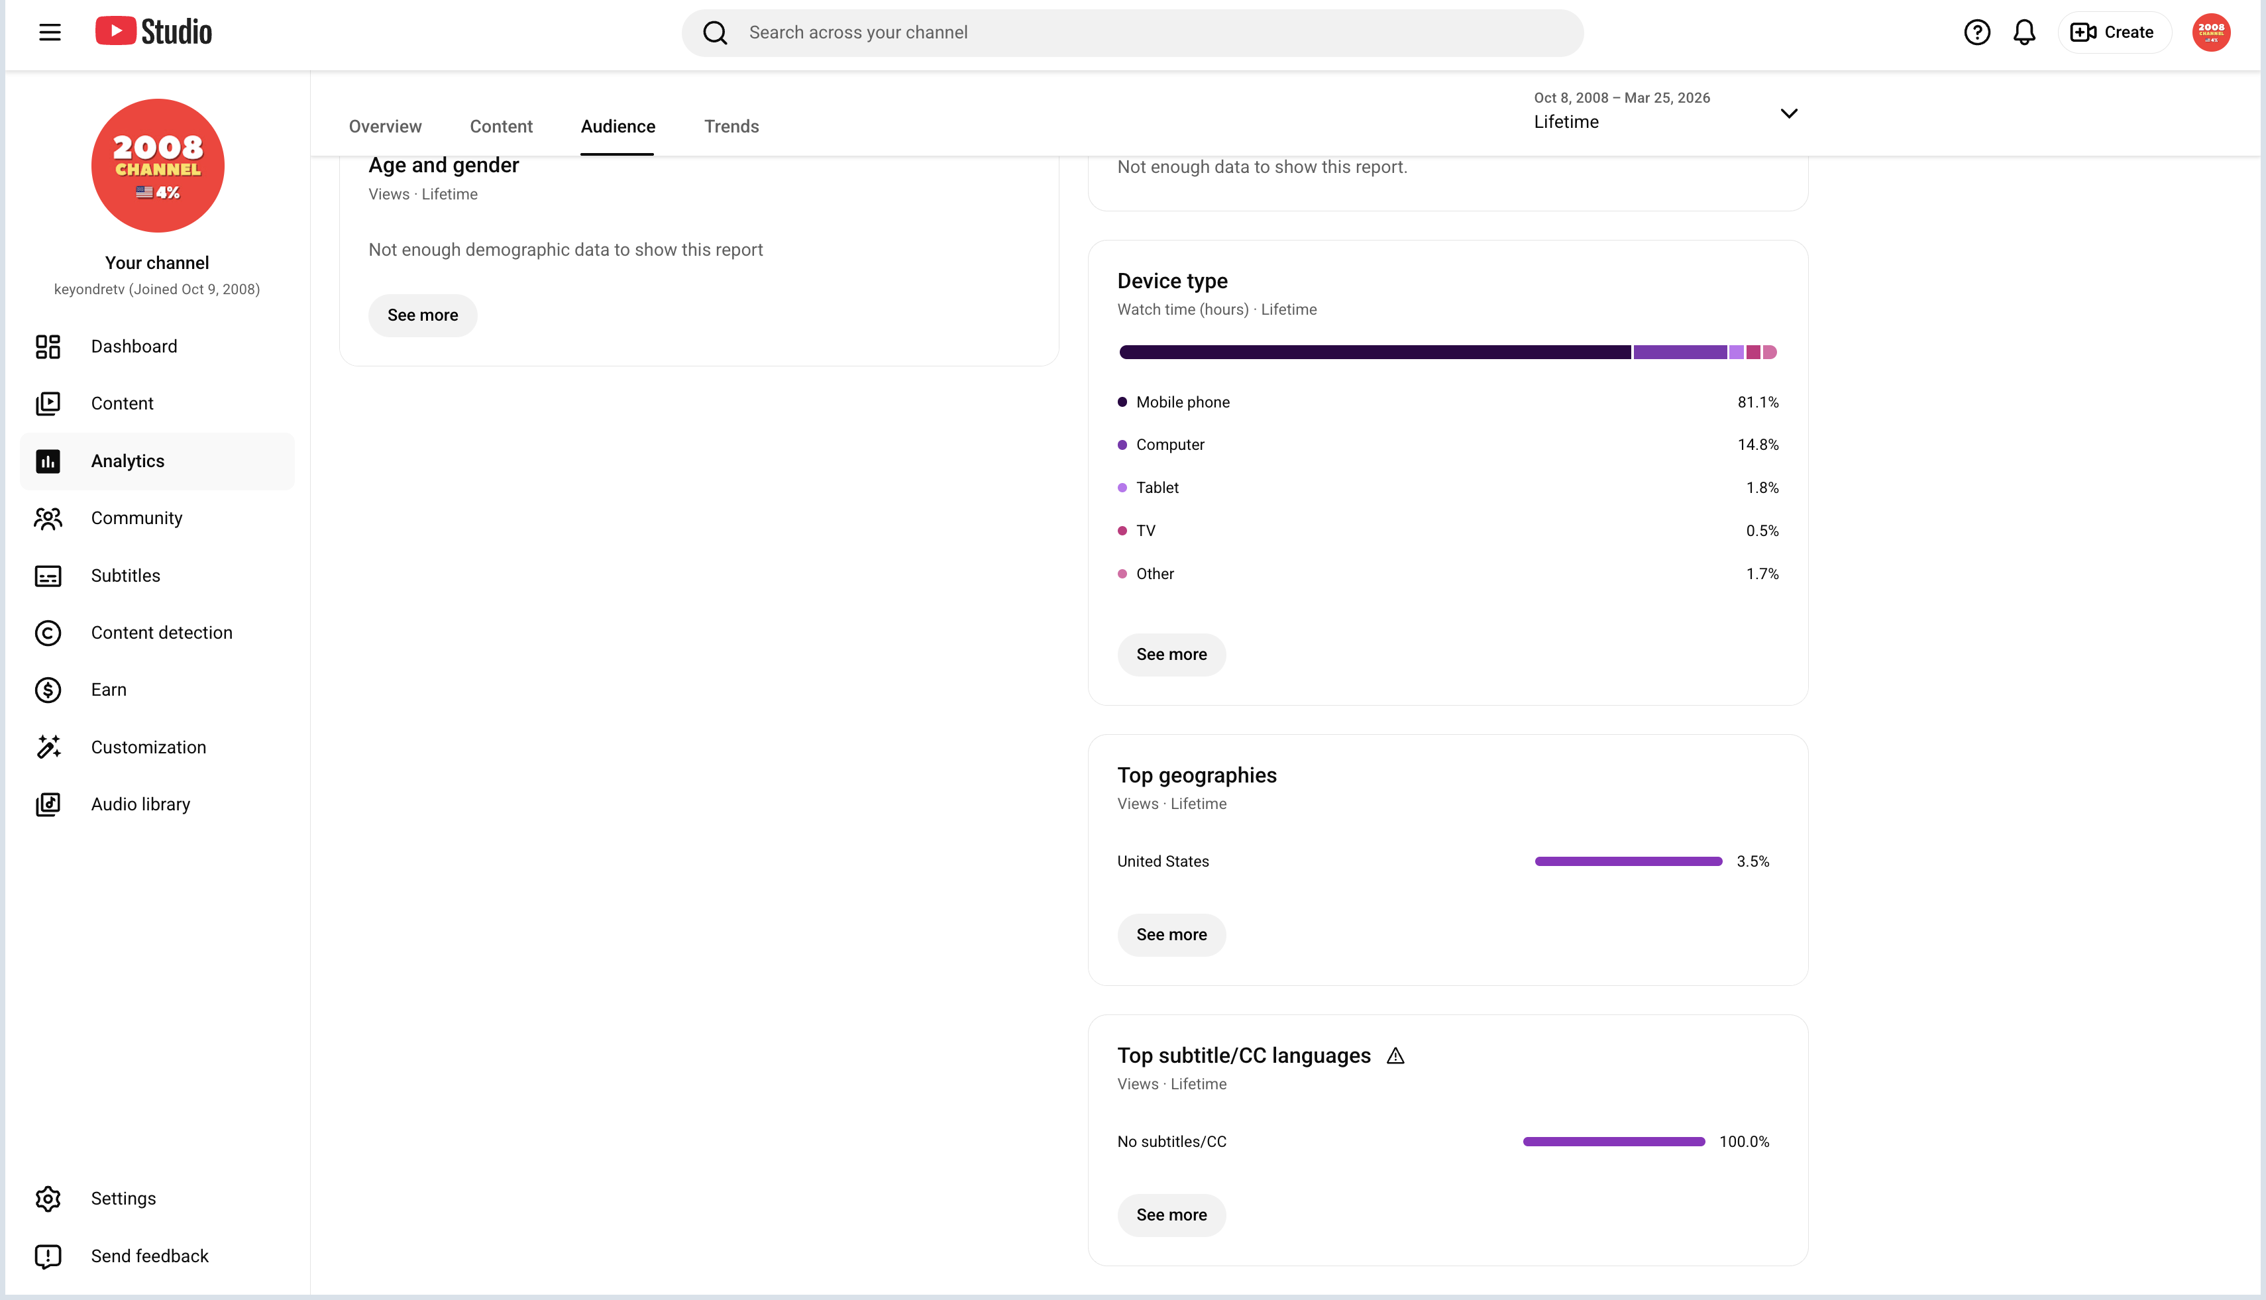
Task: Switch to the Overview tab
Action: [385, 127]
